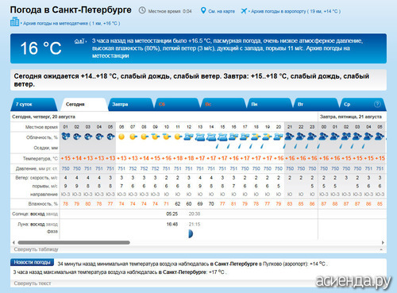Open См. на карте link

[222, 11]
